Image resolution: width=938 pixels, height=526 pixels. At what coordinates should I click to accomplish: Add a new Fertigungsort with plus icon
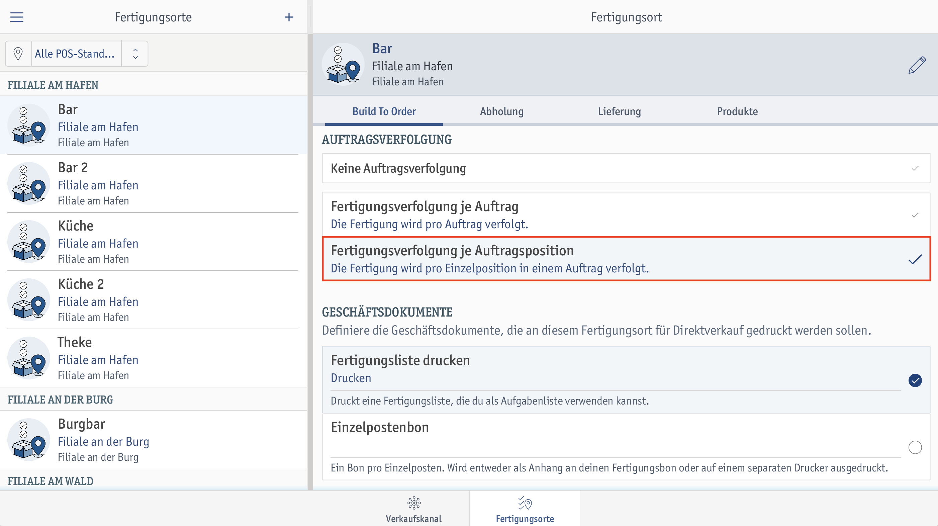[289, 17]
